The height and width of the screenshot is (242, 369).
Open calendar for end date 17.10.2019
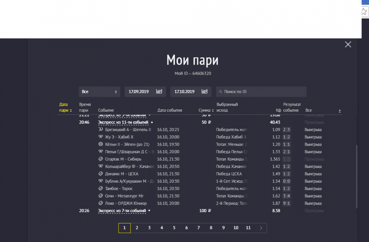pos(204,92)
